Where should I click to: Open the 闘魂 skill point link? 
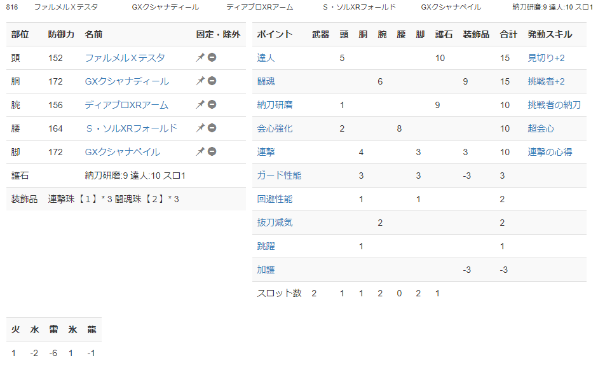[266, 81]
